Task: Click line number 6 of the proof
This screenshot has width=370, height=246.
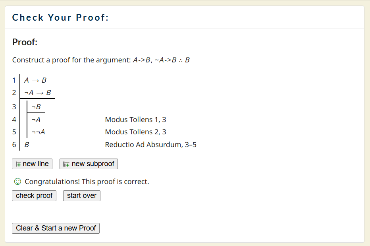Action: (14, 145)
